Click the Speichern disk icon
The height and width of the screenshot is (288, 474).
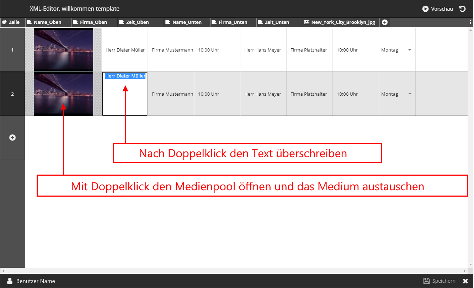pyautogui.click(x=426, y=281)
